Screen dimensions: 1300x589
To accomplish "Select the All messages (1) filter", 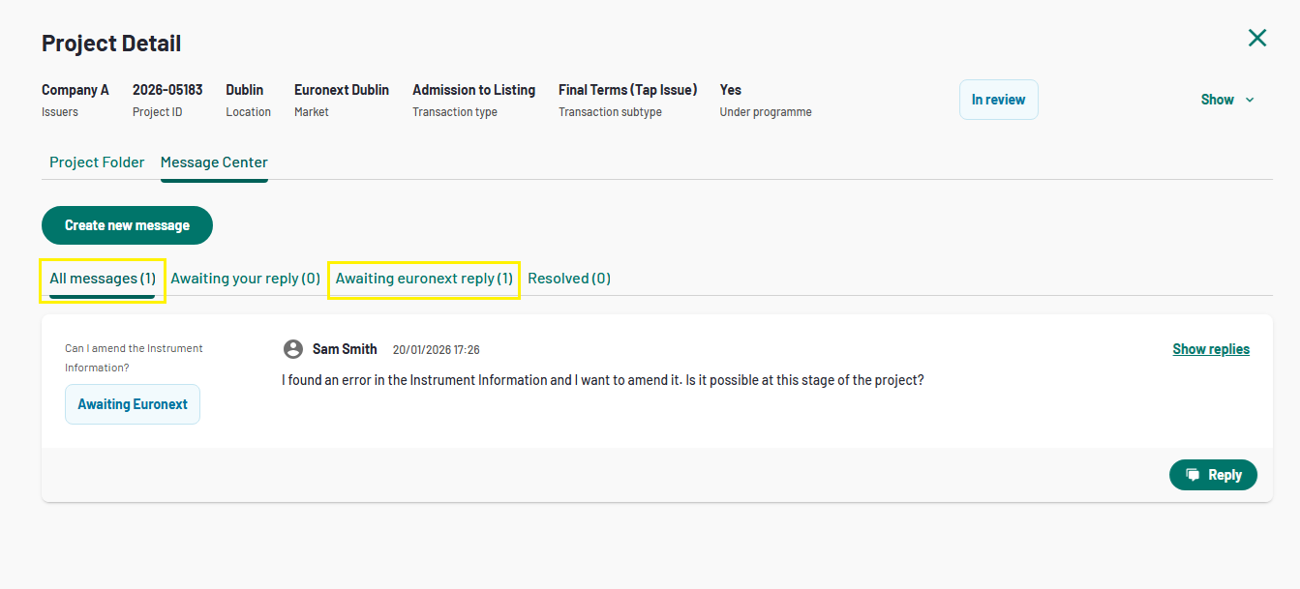I will point(103,279).
